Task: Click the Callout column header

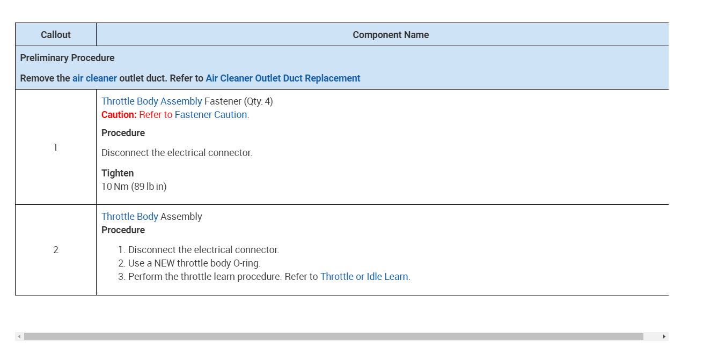Action: click(56, 35)
